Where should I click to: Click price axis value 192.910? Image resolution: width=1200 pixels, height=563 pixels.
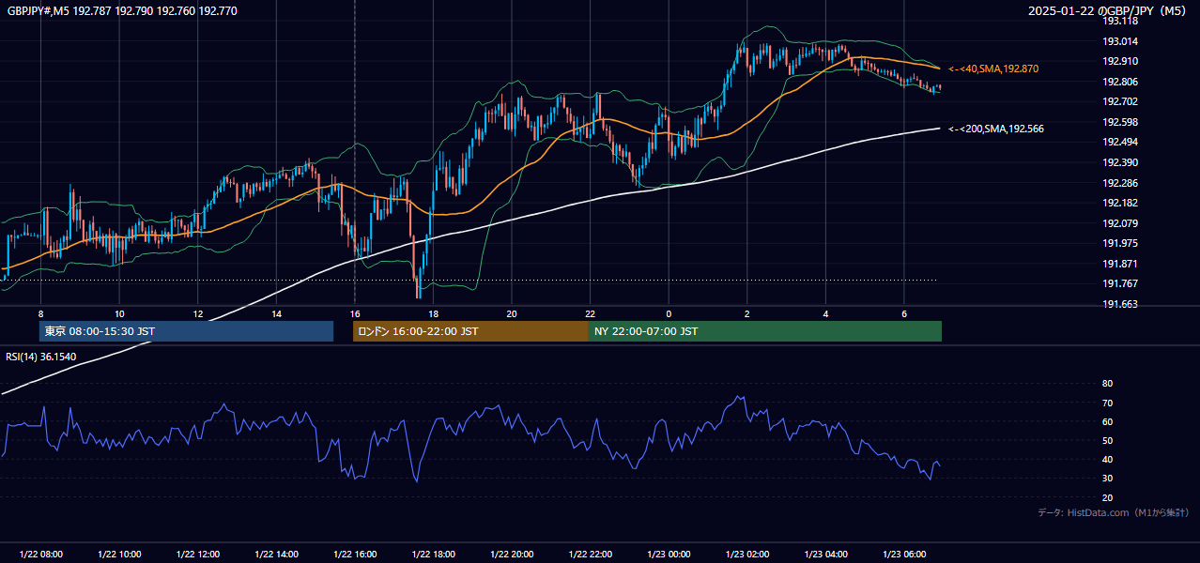click(x=1120, y=61)
